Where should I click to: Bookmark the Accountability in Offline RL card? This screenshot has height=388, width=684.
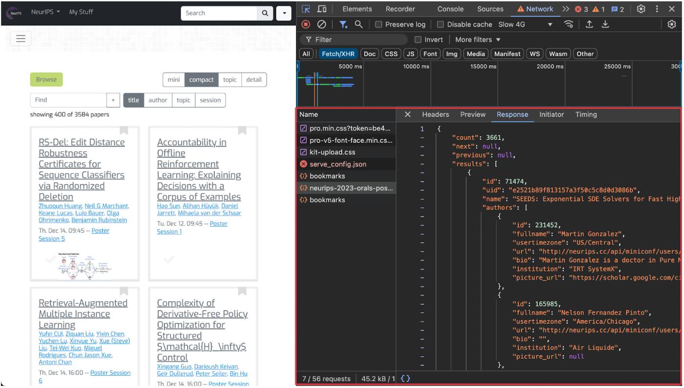coord(242,130)
